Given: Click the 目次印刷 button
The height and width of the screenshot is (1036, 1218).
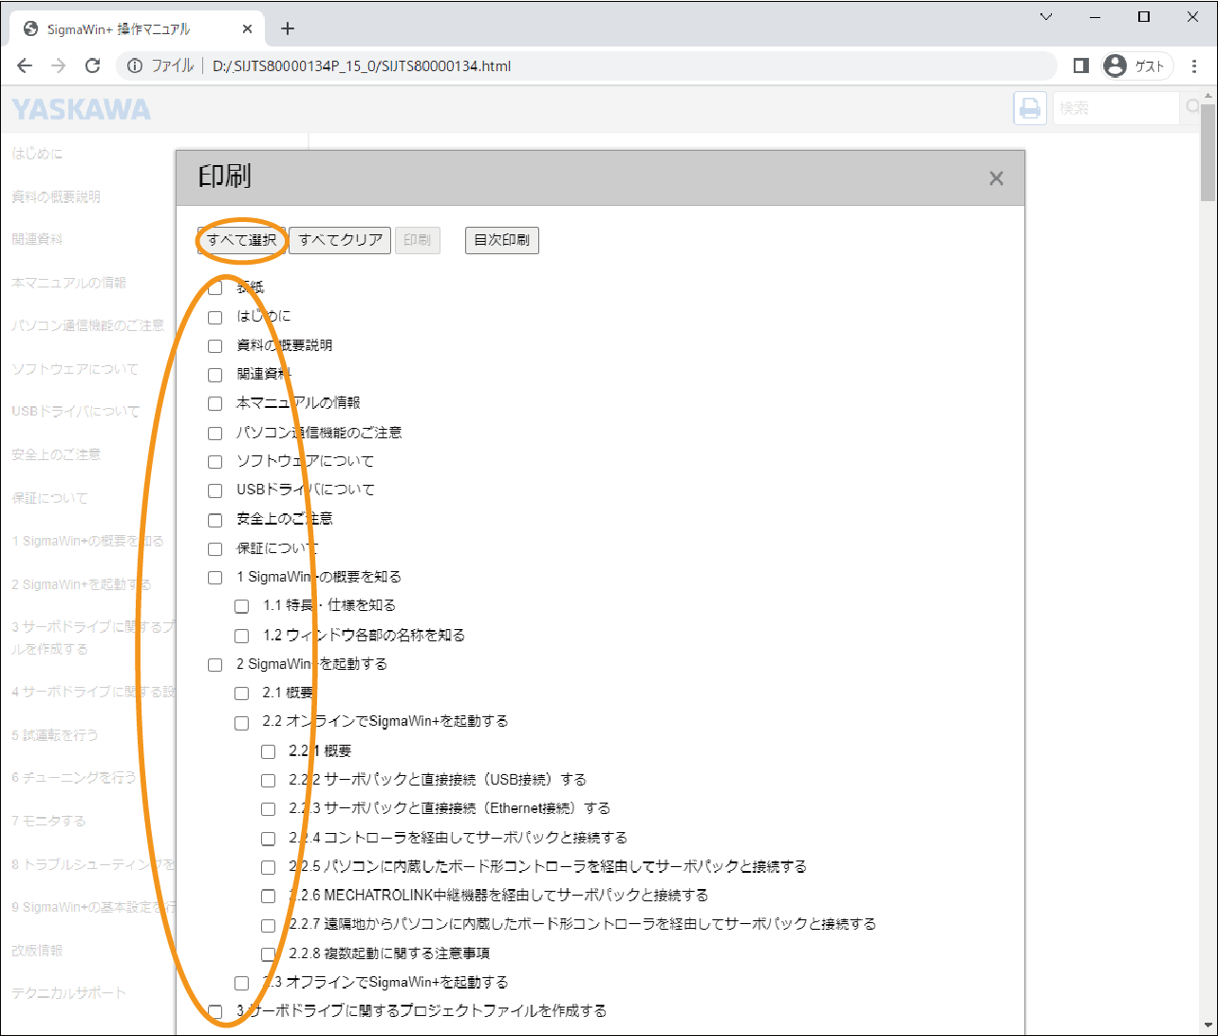Looking at the screenshot, I should coord(501,240).
